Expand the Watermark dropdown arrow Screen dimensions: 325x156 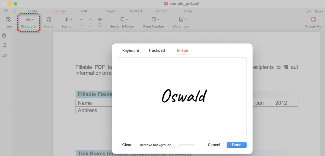click(x=185, y=19)
